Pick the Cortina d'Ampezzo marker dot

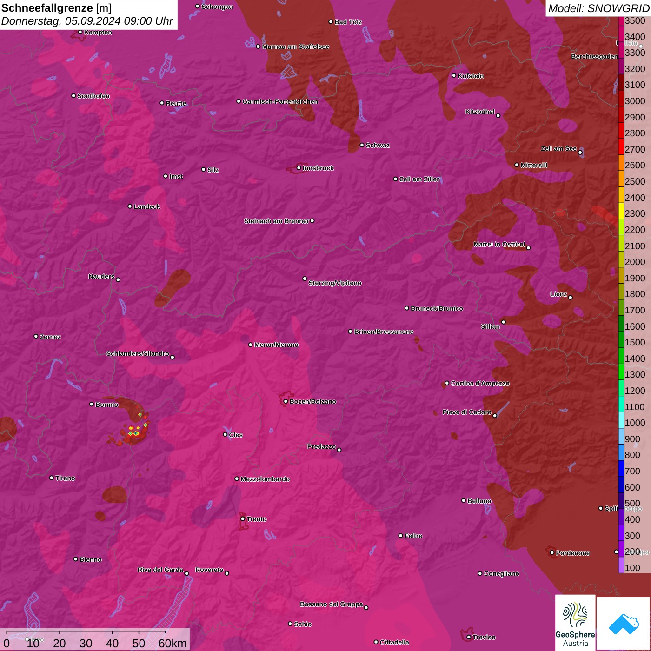(x=447, y=383)
